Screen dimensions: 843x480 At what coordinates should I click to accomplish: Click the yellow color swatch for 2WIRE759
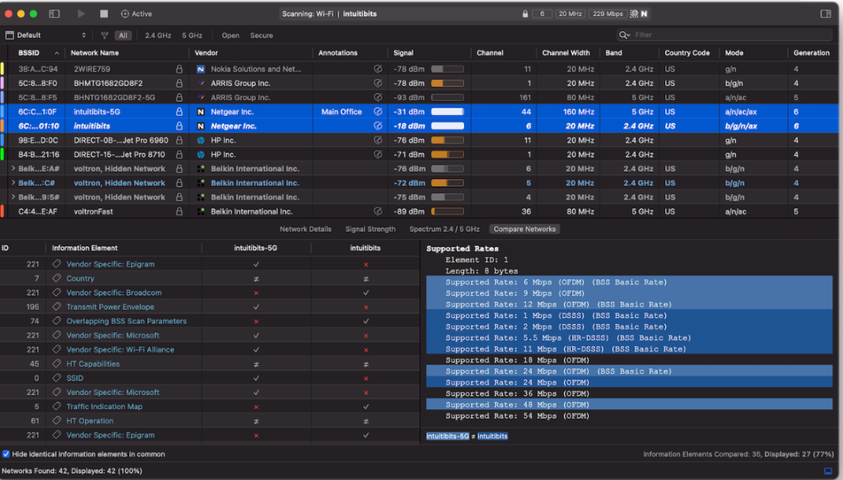coord(2,69)
